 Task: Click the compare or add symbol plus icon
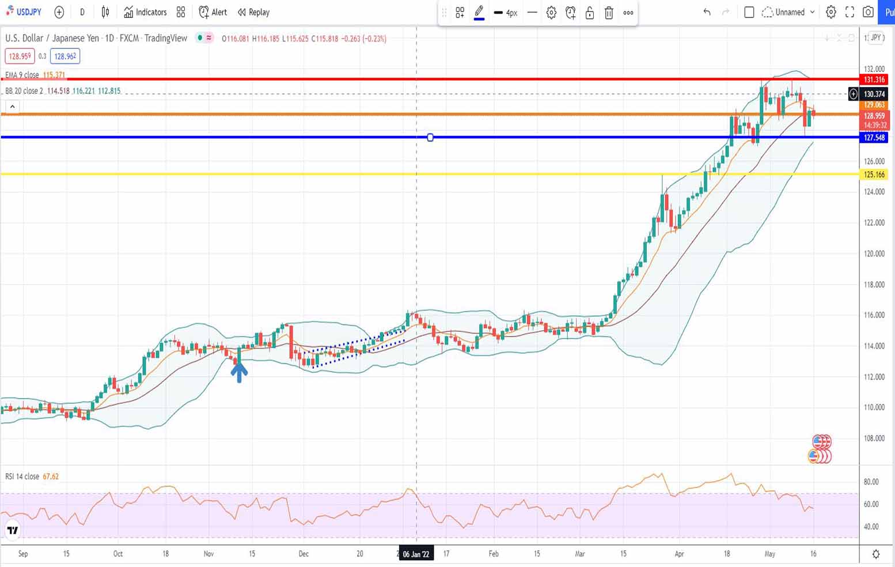(59, 12)
